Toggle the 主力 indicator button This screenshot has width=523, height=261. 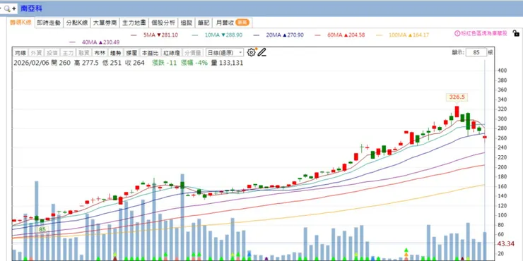click(x=68, y=53)
